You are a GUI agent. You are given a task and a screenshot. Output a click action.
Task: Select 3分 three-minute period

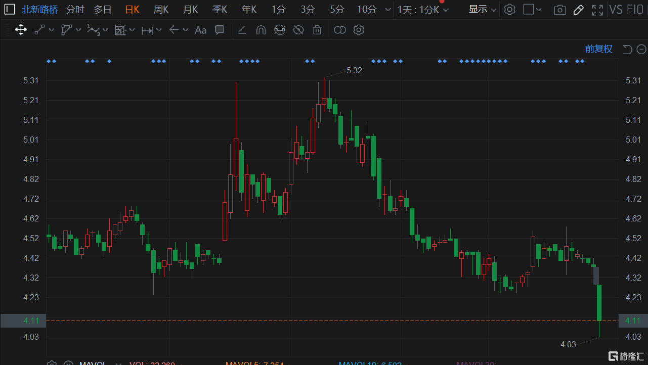(x=308, y=9)
